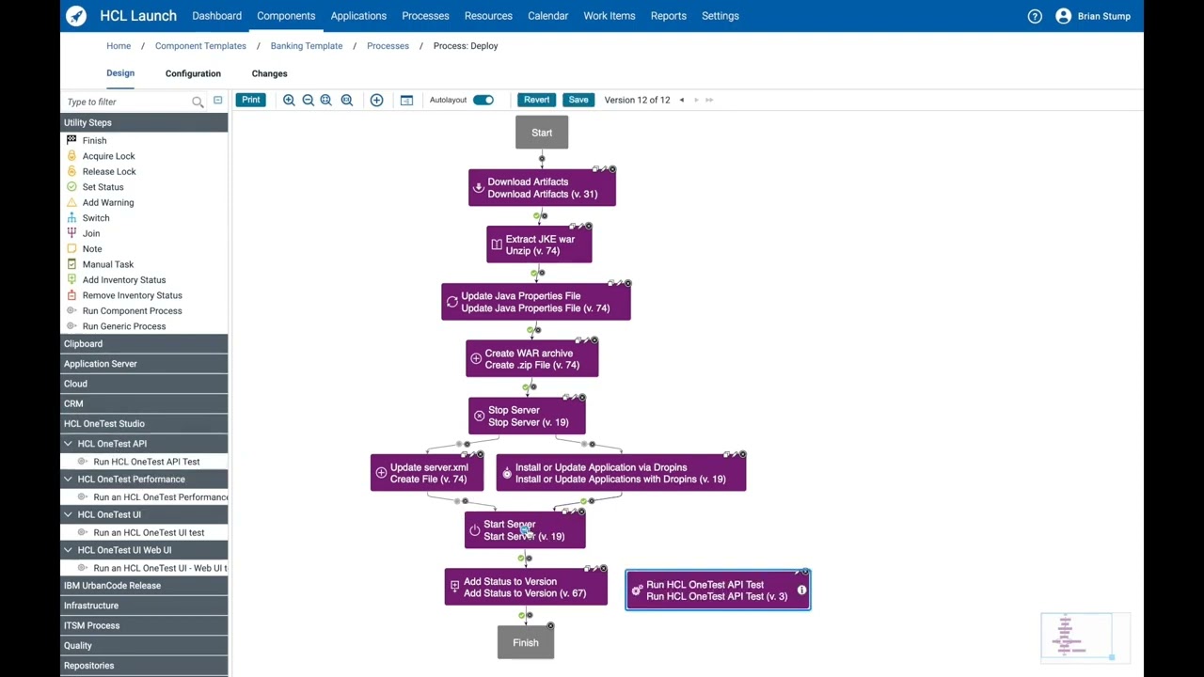Viewport: 1204px width, 677px height.
Task: Click the Add Inventory Status icon
Action: click(x=71, y=279)
